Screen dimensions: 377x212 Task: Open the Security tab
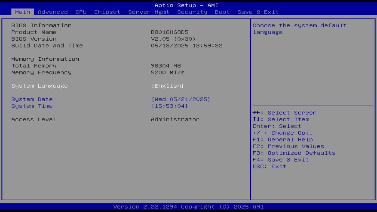tap(192, 12)
